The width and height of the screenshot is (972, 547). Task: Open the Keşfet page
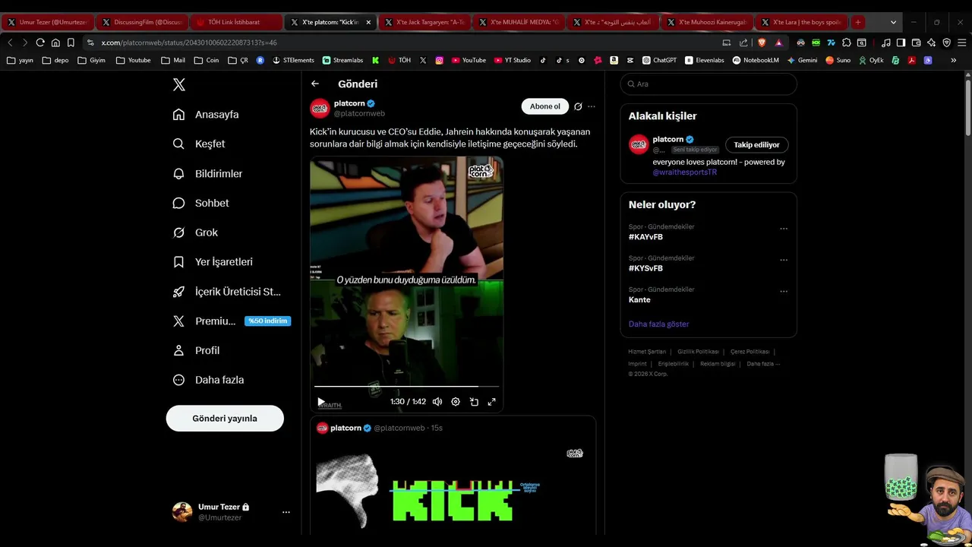pos(199,144)
